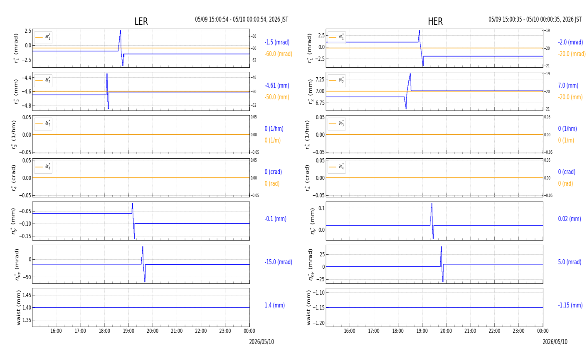Click the ∂r4* legend in HER plot
The width and height of the screenshot is (587, 359).
[x=337, y=167]
